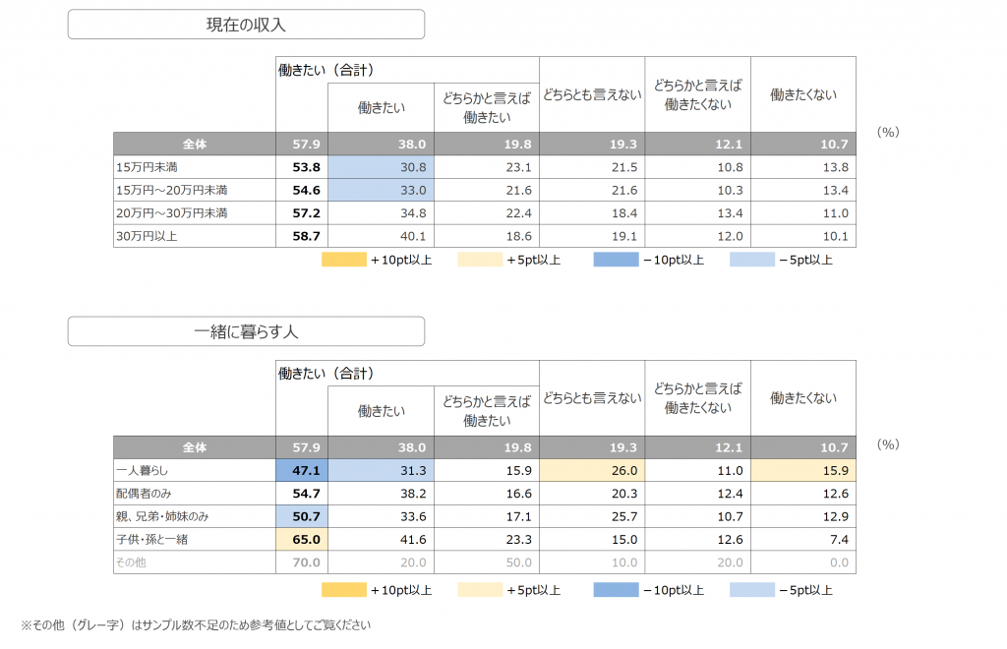The image size is (1007, 649).
Task: Click the bold 54.7 total cell
Action: (302, 494)
